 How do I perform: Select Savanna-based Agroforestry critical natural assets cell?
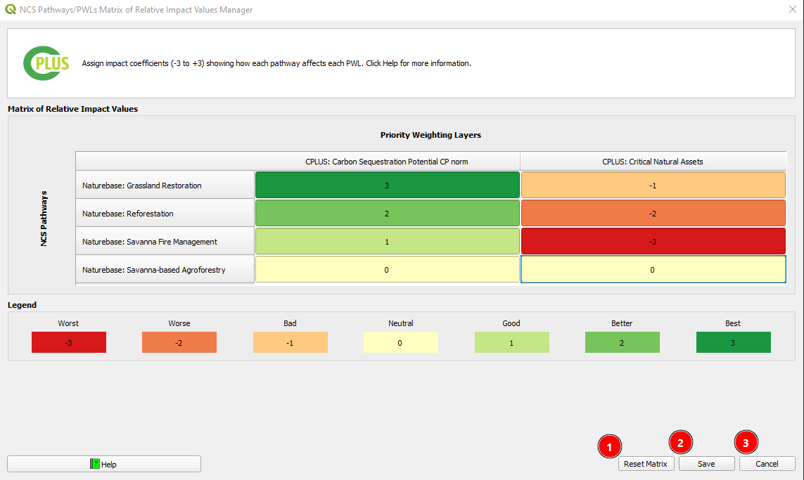[653, 270]
